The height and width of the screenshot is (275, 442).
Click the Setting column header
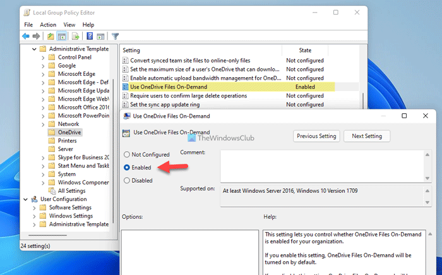pyautogui.click(x=201, y=50)
